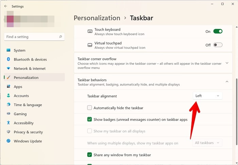The width and height of the screenshot is (238, 165).
Task: Click the System icon in sidebar
Action: [x=8, y=50]
